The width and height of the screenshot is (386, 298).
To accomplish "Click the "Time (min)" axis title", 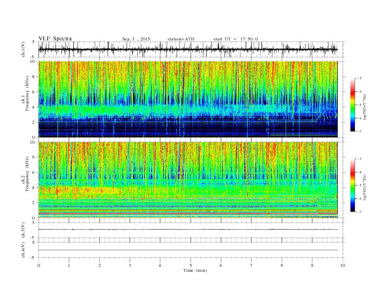I will pyautogui.click(x=195, y=270).
